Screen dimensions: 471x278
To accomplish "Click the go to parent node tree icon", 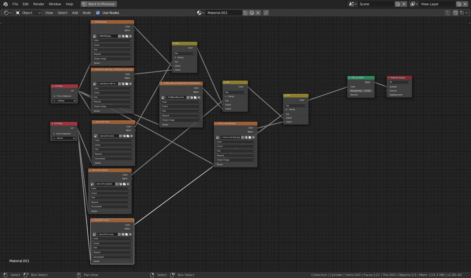I will tap(448, 13).
